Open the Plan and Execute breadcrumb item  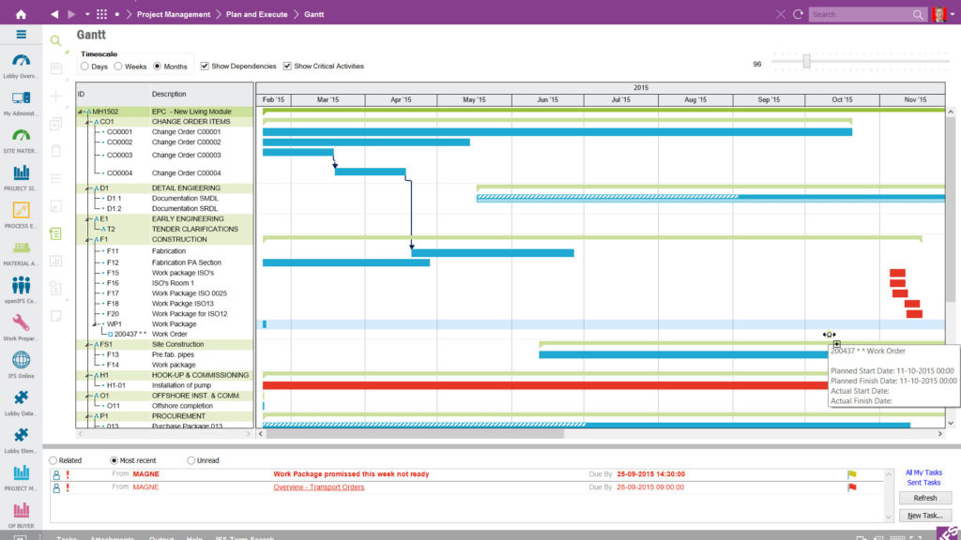(255, 14)
